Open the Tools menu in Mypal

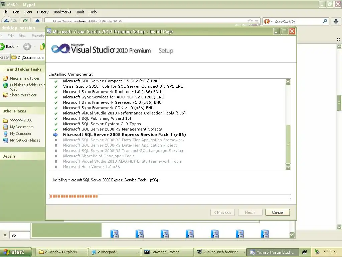[80, 12]
